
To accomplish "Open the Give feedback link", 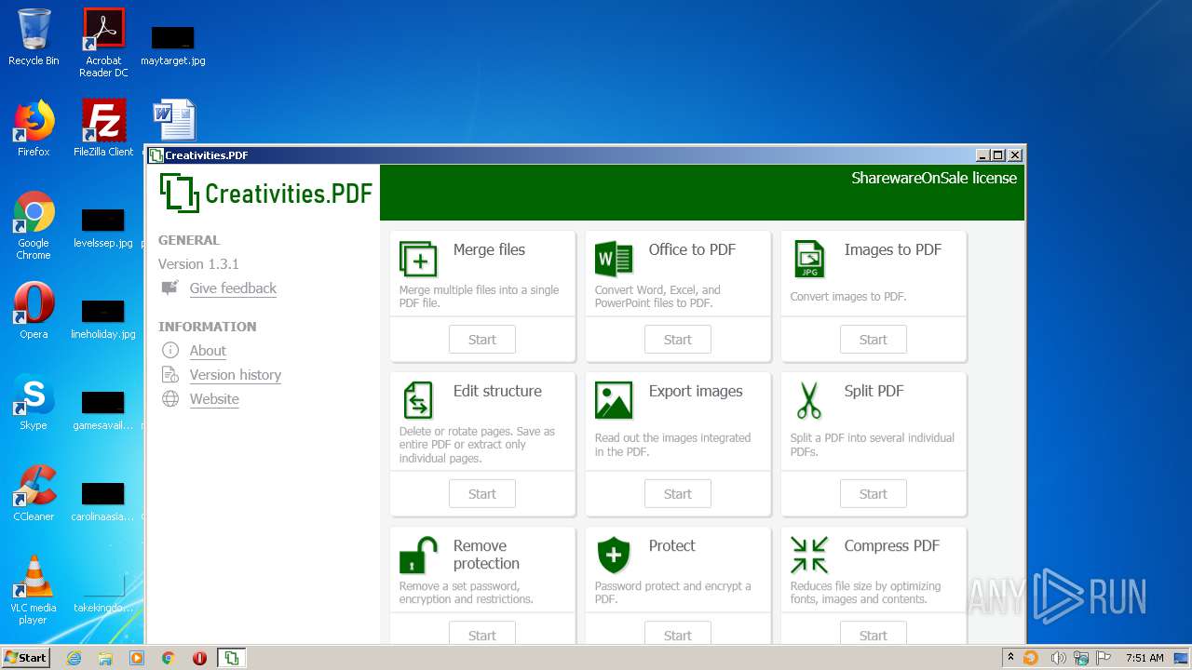I will click(233, 288).
